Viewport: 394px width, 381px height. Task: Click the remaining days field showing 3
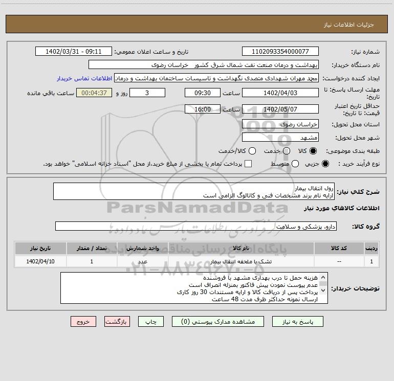(147, 93)
